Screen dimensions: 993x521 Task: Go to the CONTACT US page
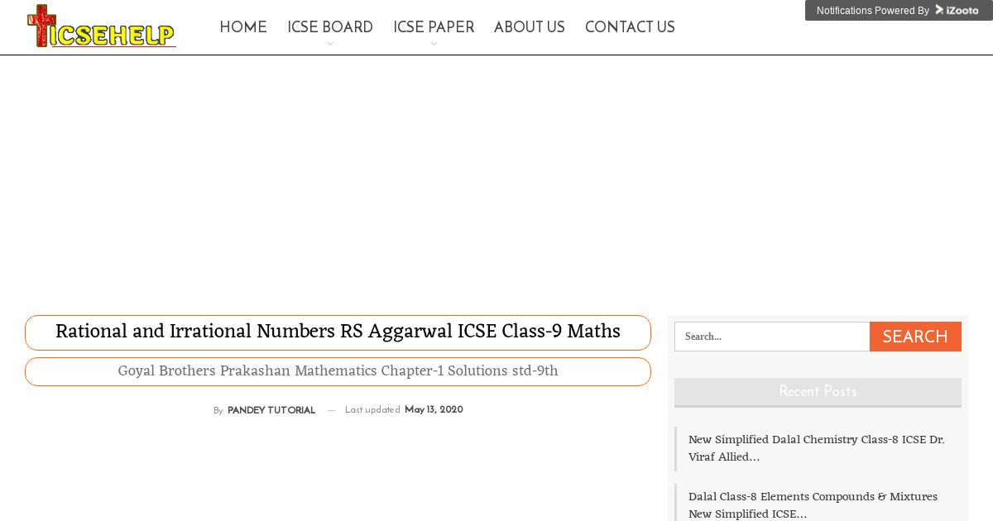[630, 27]
